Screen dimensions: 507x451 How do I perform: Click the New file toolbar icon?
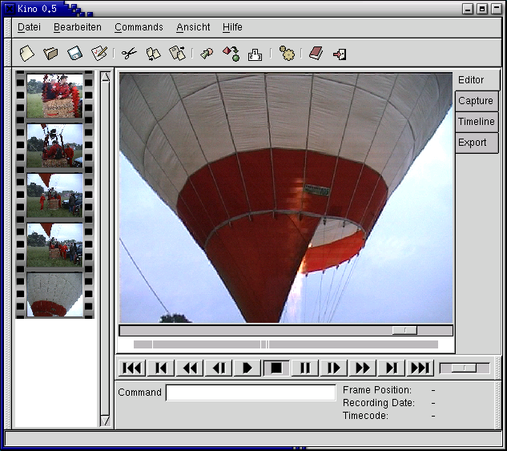(x=27, y=54)
